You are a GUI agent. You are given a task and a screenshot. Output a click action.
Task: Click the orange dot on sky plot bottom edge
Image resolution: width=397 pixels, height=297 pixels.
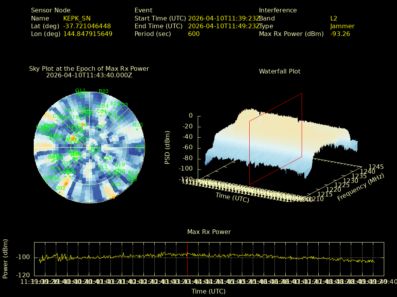tap(113, 197)
